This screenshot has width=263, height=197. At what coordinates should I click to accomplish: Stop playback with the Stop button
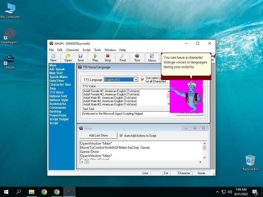click(108, 58)
